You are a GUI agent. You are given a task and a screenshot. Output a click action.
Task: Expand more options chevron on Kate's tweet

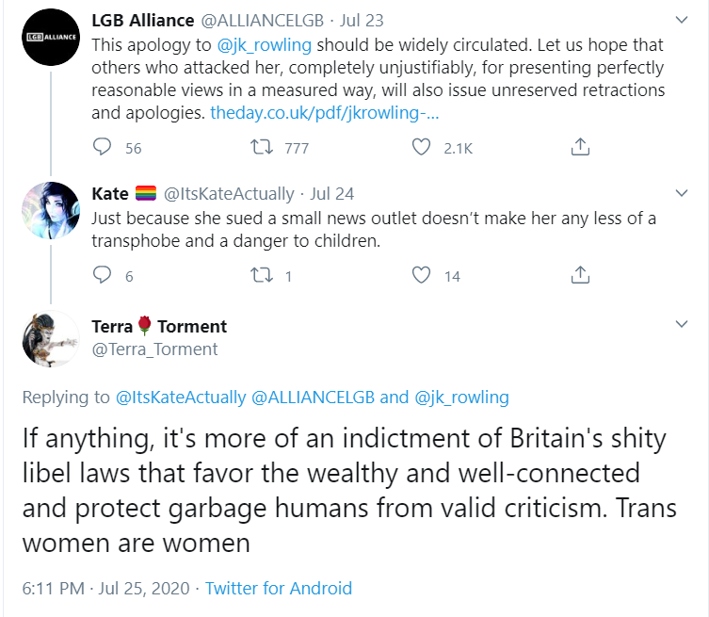click(682, 193)
